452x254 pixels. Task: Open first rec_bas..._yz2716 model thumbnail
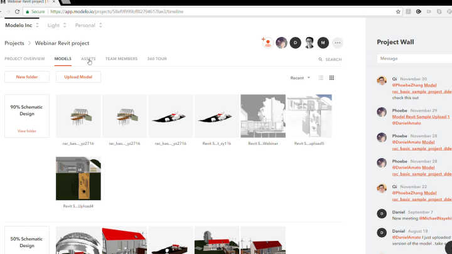point(78,116)
